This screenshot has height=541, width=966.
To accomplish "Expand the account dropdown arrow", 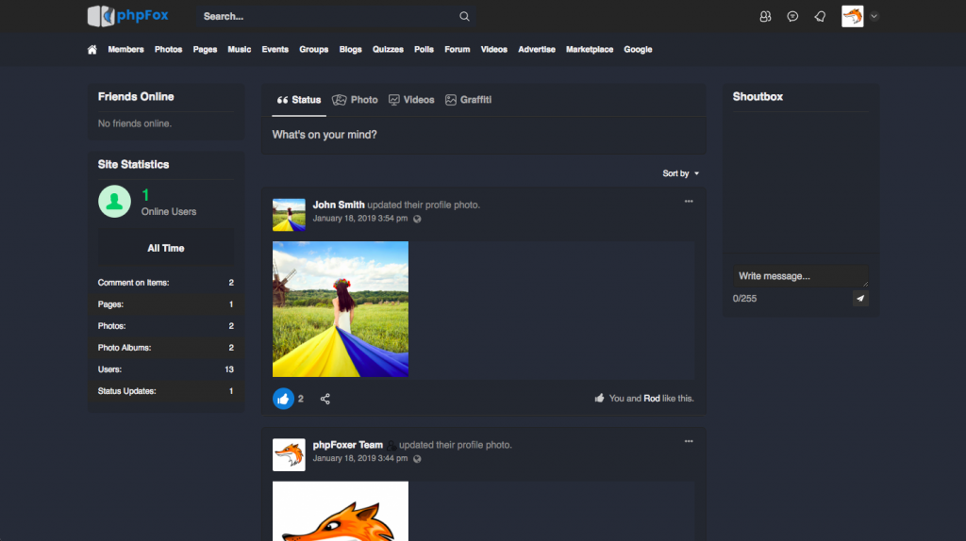I will 874,17.
